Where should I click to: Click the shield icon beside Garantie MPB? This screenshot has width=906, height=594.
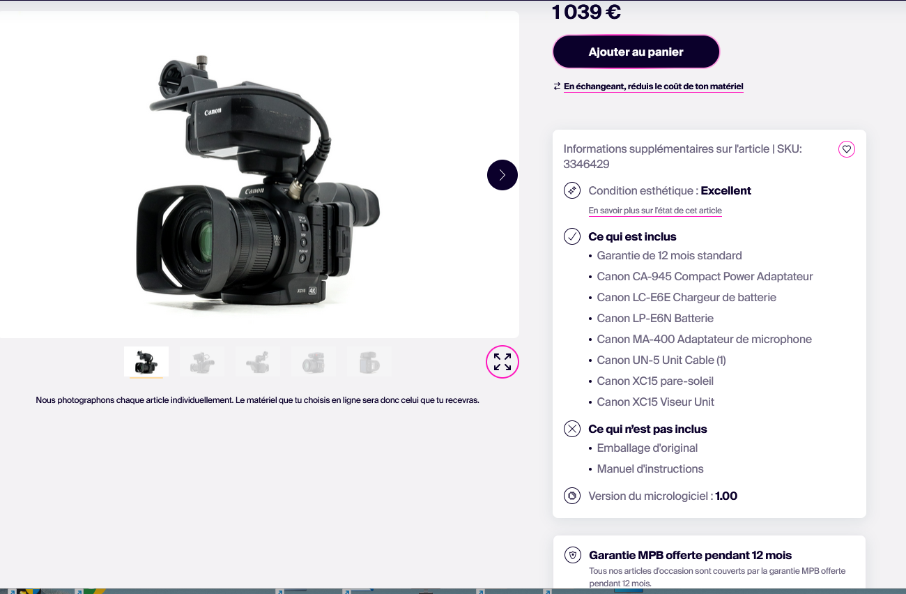point(572,556)
